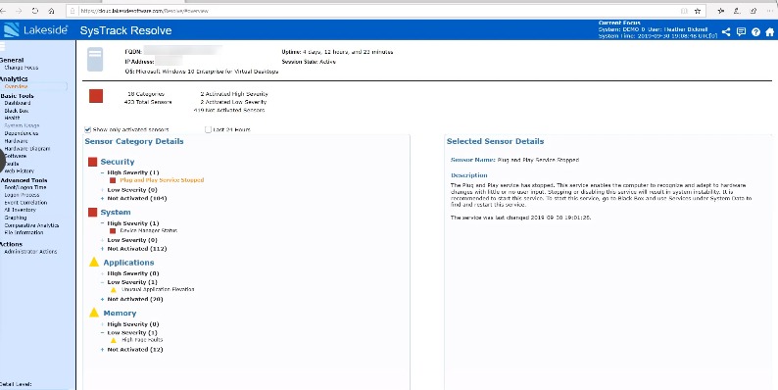778x390 pixels.
Task: Toggle Show only activated sensors checkbox
Action: 88,129
